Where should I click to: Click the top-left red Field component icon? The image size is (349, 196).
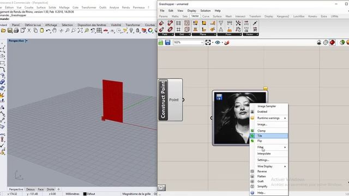click(161, 23)
